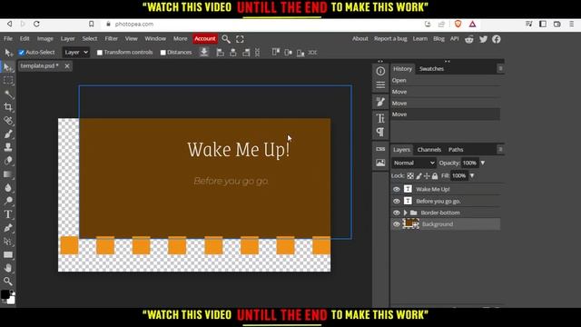The height and width of the screenshot is (327, 581).
Task: Choose the Magic Wand tool
Action: pyautogui.click(x=8, y=94)
